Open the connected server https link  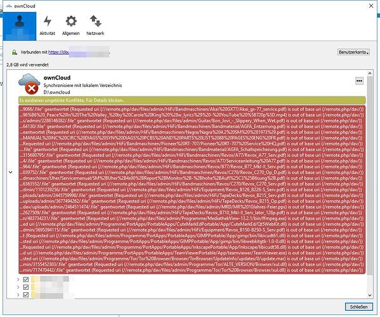pyautogui.click(x=58, y=52)
